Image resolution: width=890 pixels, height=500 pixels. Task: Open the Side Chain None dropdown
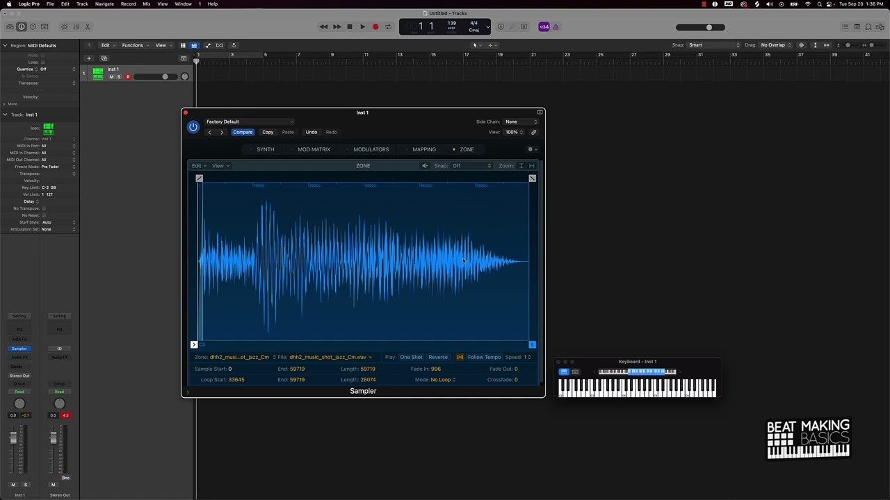[521, 122]
